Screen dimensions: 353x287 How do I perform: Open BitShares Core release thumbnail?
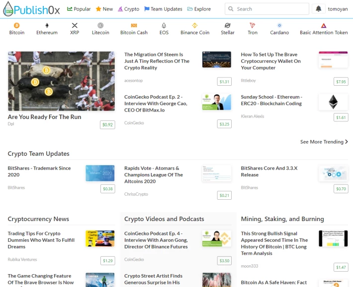coord(333,173)
